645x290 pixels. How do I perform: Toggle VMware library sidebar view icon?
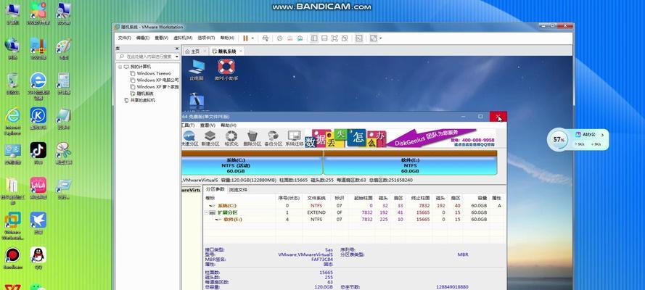(x=314, y=38)
